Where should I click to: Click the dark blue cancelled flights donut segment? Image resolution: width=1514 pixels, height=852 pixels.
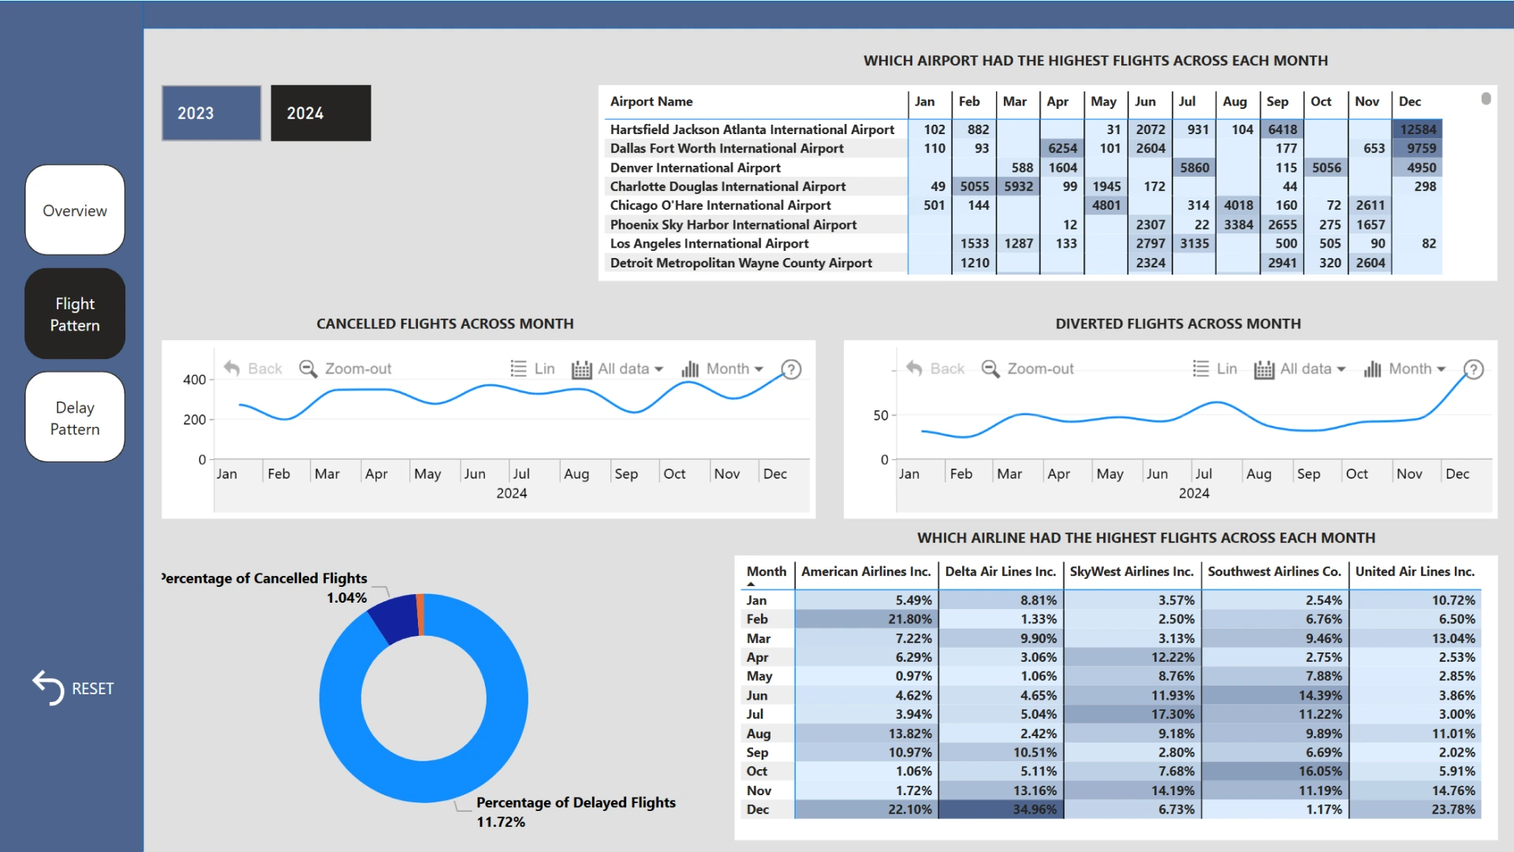pyautogui.click(x=397, y=618)
